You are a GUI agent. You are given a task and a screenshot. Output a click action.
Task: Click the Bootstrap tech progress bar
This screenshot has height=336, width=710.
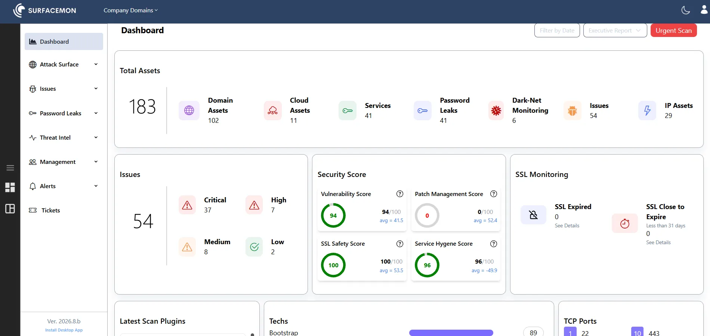[451, 333]
